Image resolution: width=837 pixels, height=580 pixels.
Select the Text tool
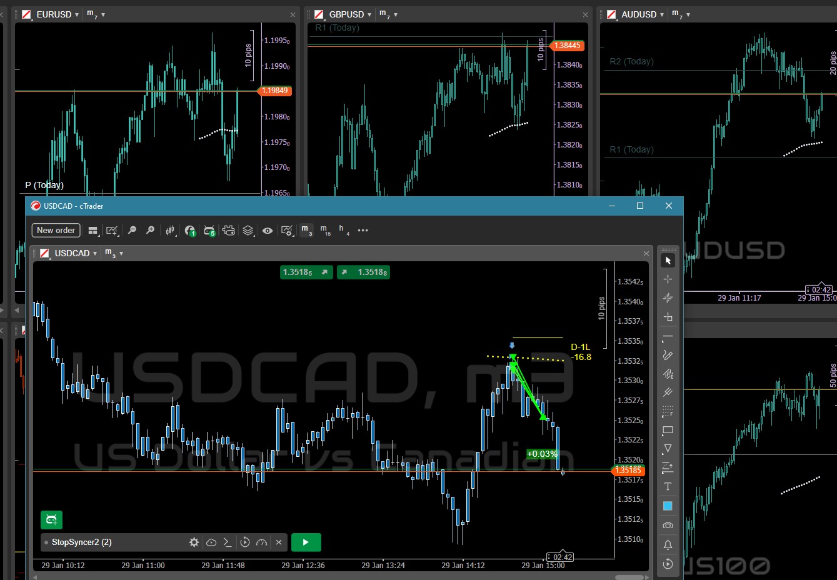668,486
